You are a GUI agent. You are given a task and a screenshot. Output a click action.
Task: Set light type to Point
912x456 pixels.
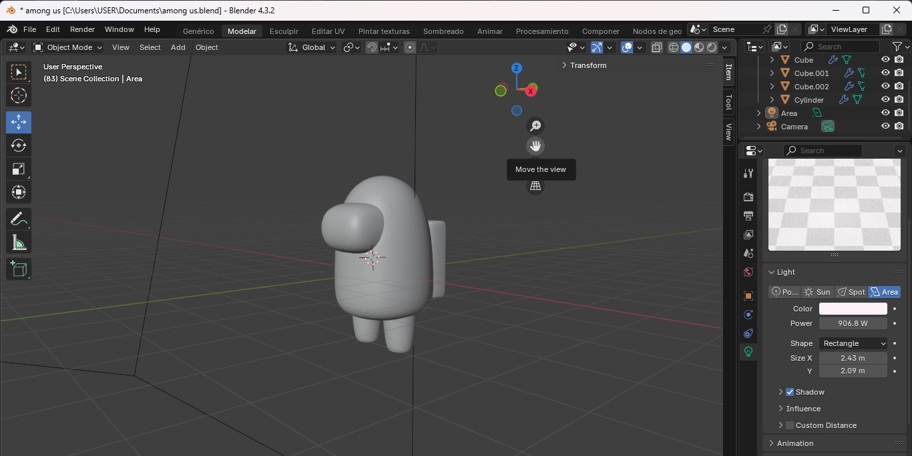pyautogui.click(x=784, y=292)
